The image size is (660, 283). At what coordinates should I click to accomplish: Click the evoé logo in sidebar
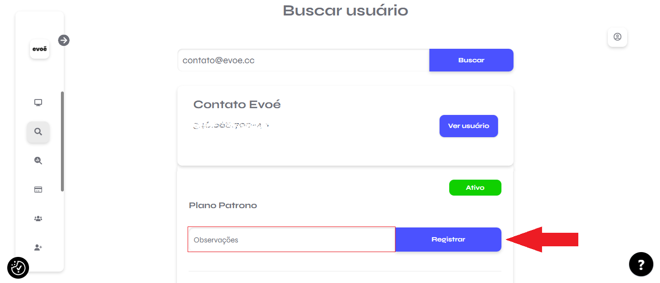[40, 49]
